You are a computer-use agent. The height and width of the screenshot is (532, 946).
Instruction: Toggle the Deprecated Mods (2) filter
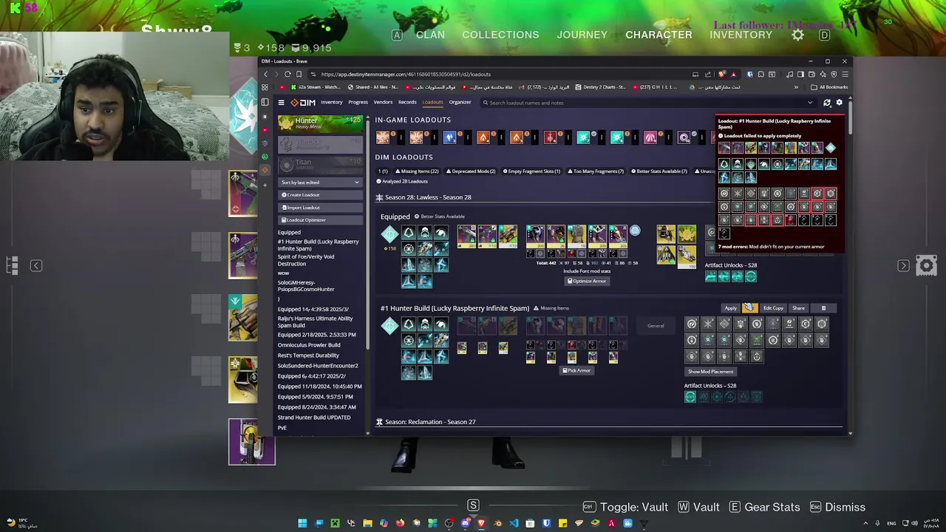click(x=470, y=171)
